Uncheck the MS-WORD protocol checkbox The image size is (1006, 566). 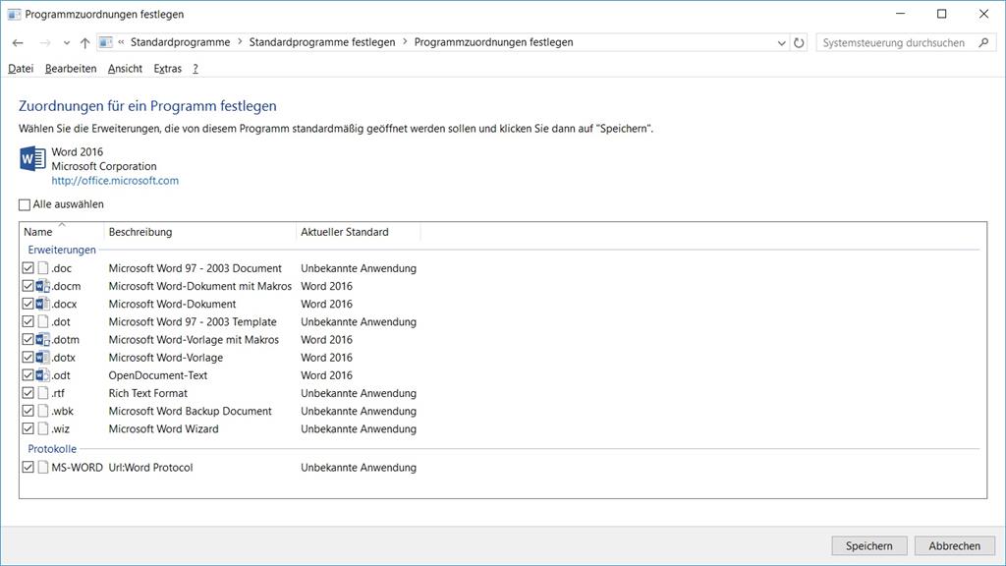pyautogui.click(x=28, y=468)
